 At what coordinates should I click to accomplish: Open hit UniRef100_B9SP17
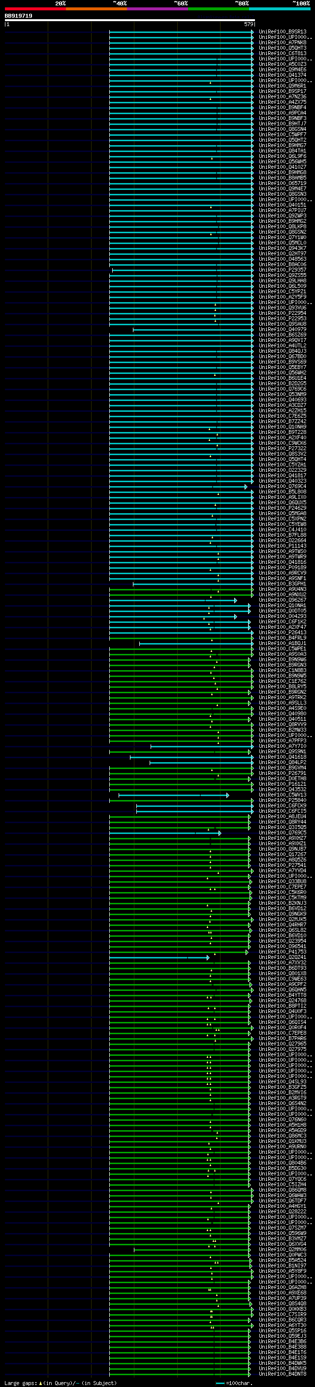coord(283,91)
